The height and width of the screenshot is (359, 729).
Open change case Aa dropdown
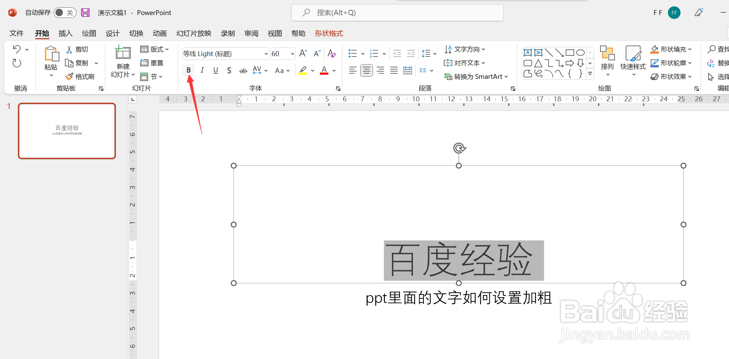[x=282, y=70]
